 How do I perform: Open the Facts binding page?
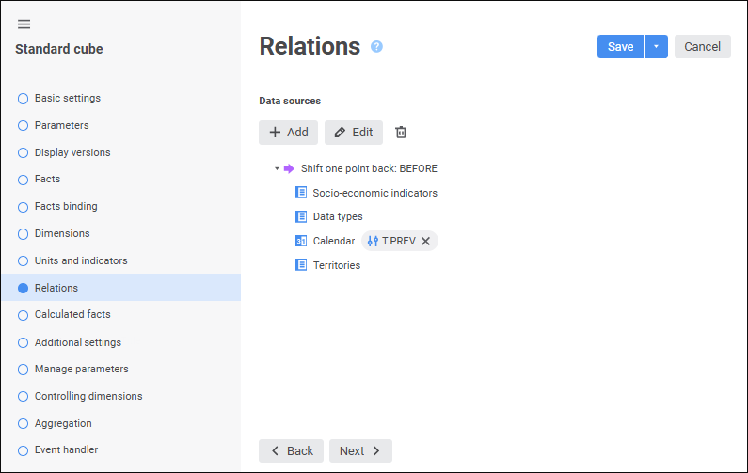click(66, 206)
